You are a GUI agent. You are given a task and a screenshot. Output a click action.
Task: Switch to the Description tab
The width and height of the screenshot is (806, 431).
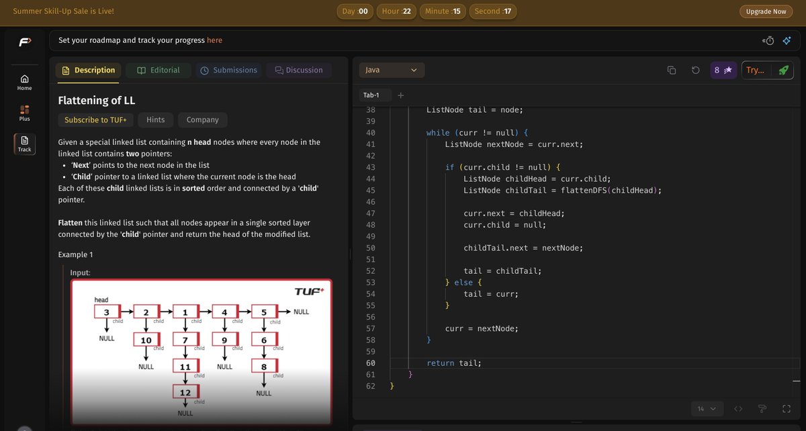tap(88, 70)
